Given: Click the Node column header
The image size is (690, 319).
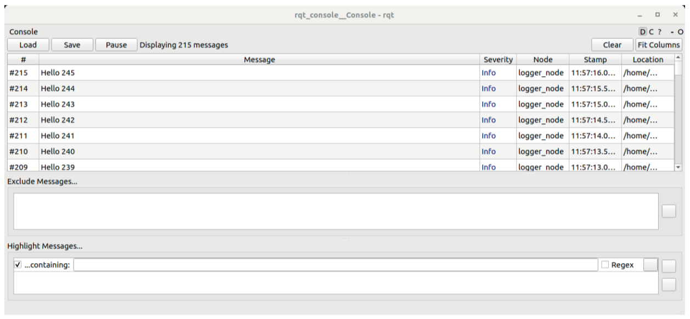Looking at the screenshot, I should click(x=542, y=60).
